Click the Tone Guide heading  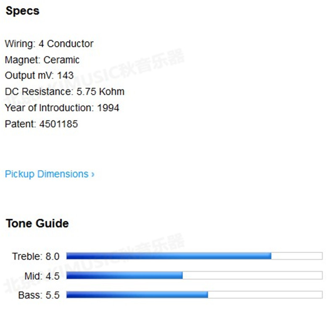[37, 223]
